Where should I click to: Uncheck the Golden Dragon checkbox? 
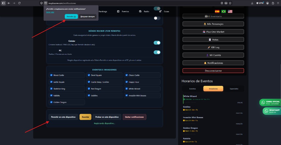click(x=51, y=102)
